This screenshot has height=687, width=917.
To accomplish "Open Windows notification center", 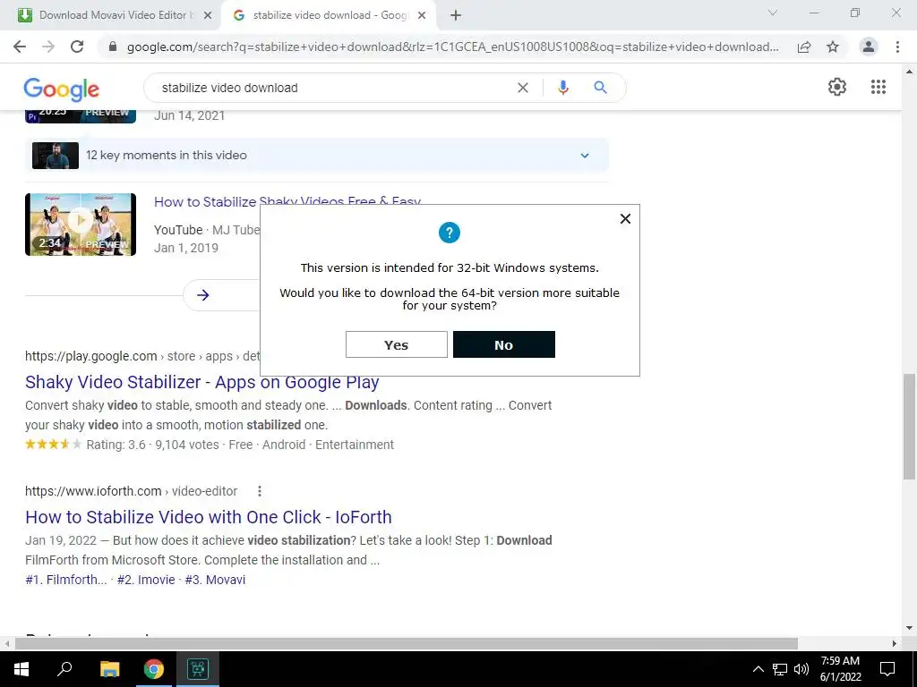I will tap(887, 669).
